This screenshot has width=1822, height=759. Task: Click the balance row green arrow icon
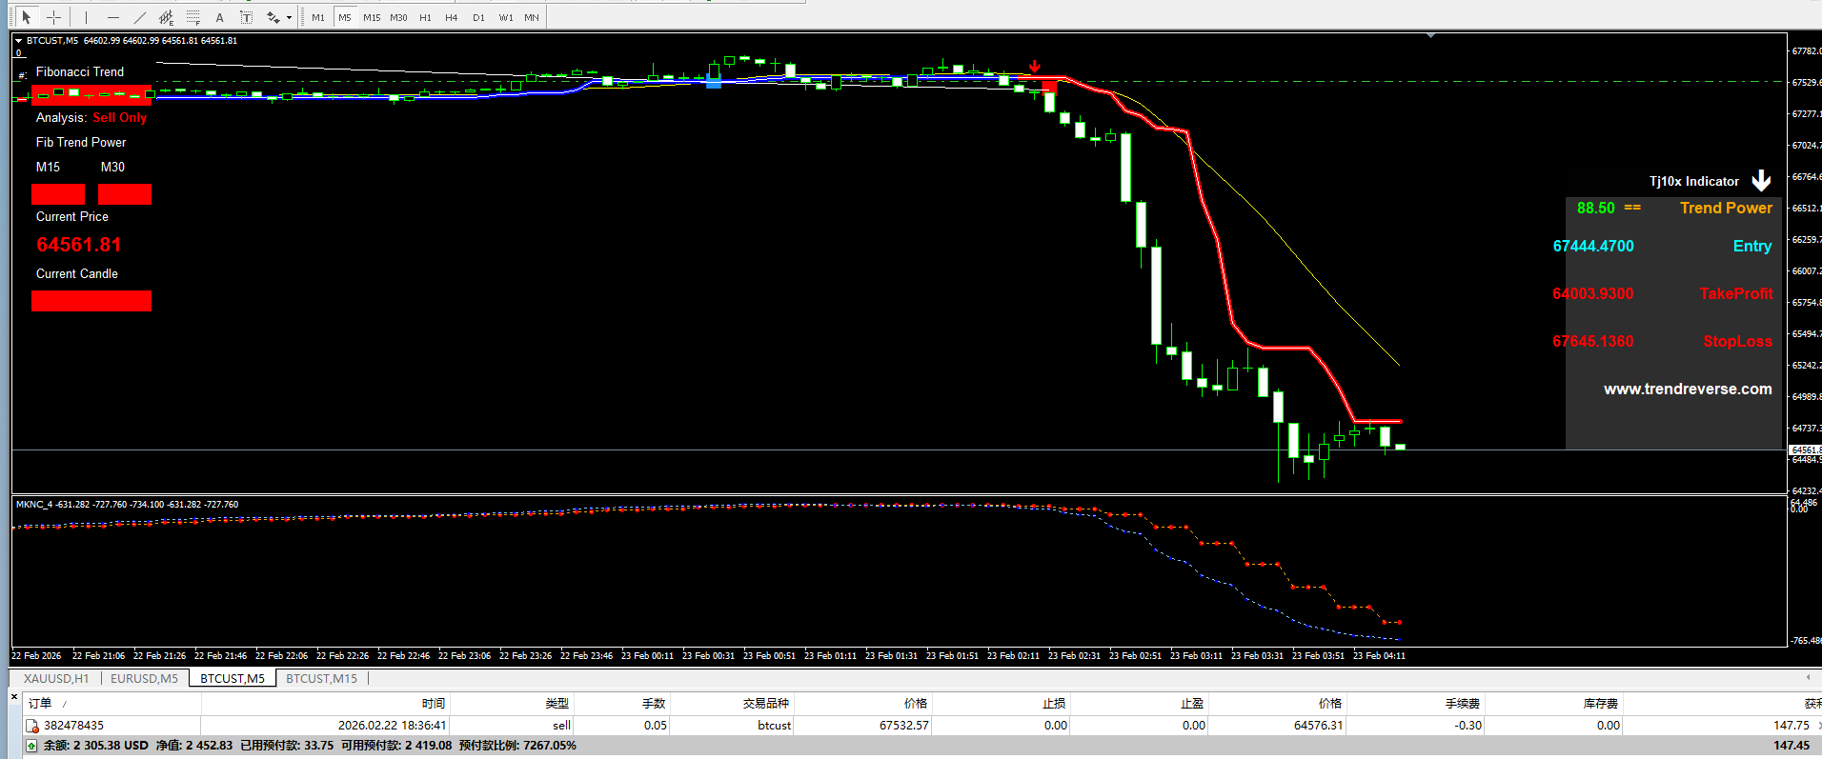[x=32, y=746]
